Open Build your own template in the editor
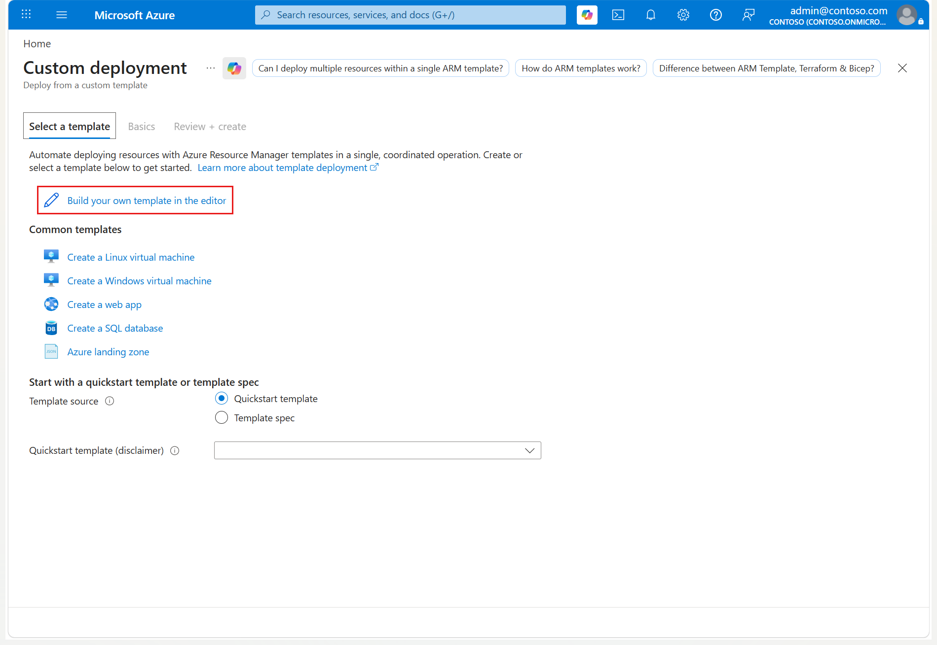 pos(147,201)
